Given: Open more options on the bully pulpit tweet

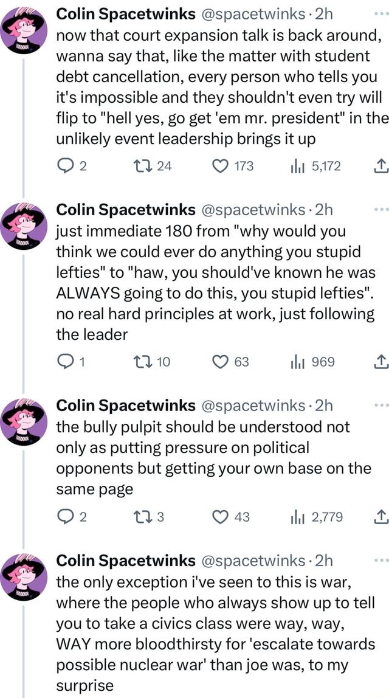Looking at the screenshot, I should [381, 405].
